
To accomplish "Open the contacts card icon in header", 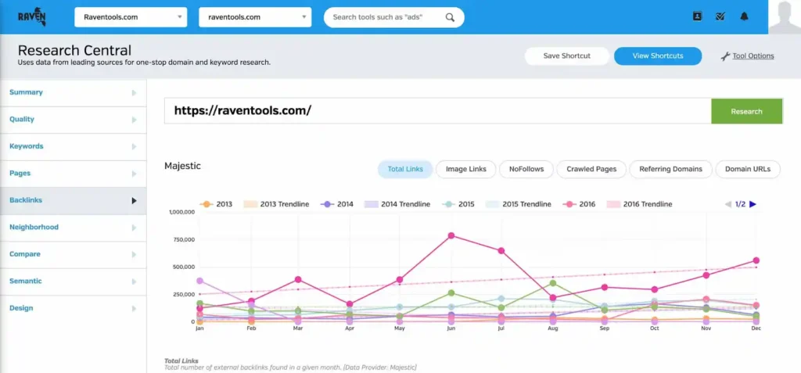I will [x=697, y=16].
